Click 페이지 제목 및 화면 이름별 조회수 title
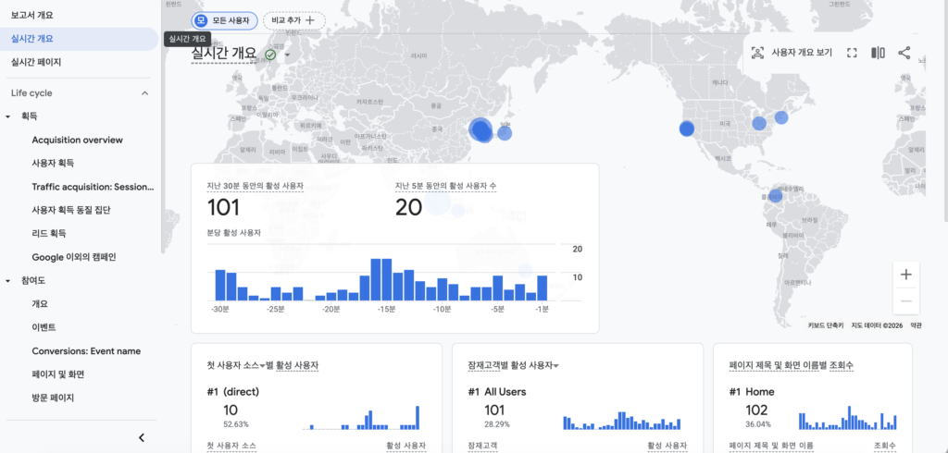The width and height of the screenshot is (948, 453). [792, 365]
